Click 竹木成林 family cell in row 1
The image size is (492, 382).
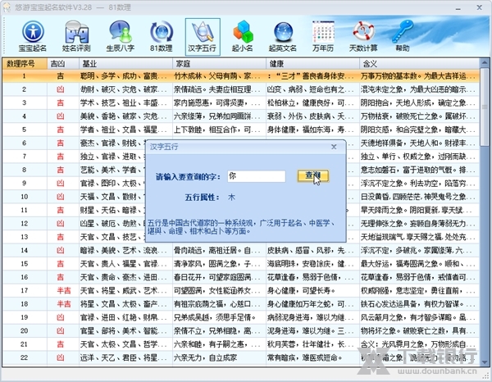click(x=217, y=76)
